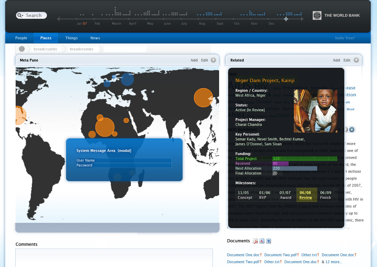The width and height of the screenshot is (377, 267).
Task: Click Edit in Related pane header
Action: tap(347, 60)
